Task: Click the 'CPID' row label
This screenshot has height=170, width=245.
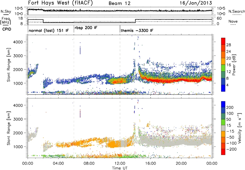Action: 7,29
